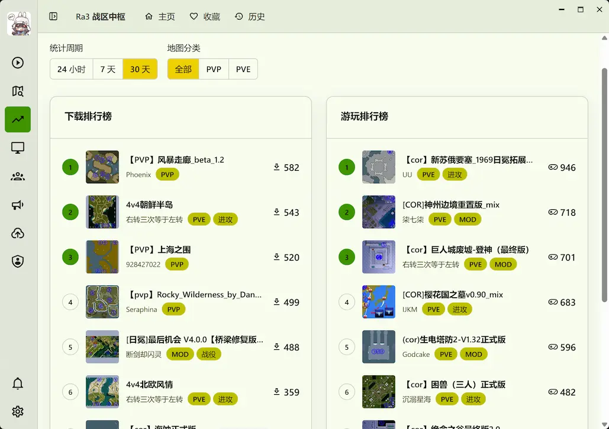The width and height of the screenshot is (609, 429).
Task: Click the 困兽（三人）map thumbnail
Action: point(379,392)
